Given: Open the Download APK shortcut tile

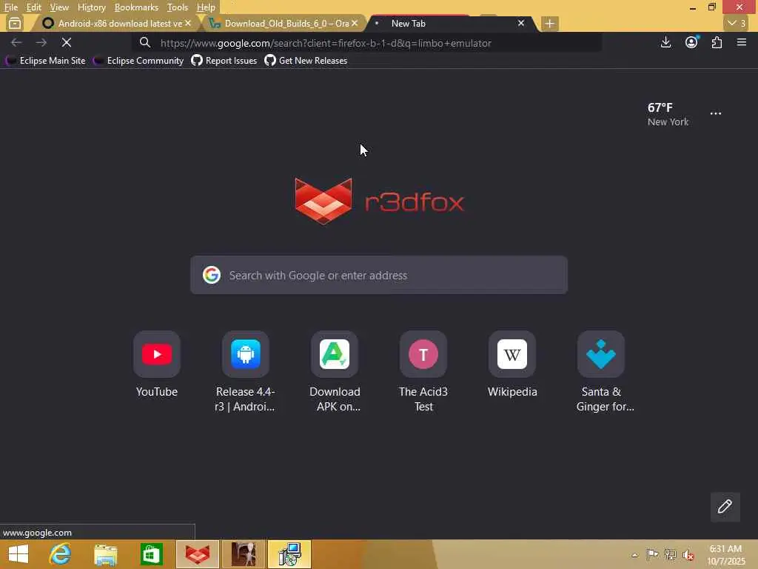Looking at the screenshot, I should coord(335,370).
